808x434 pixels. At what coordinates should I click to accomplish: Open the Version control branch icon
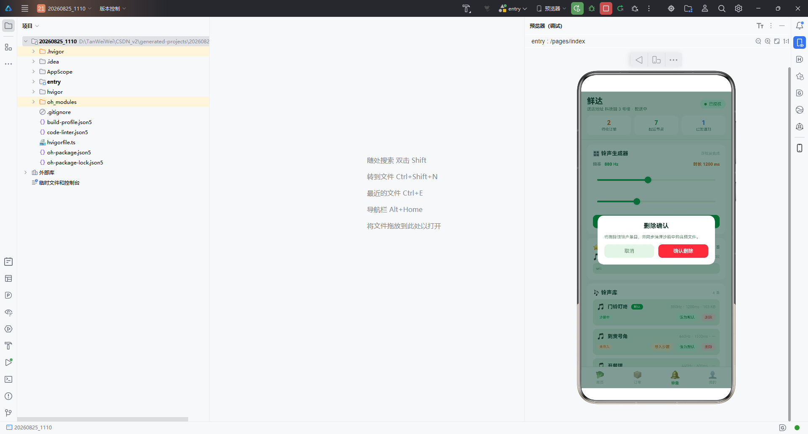[x=8, y=413]
